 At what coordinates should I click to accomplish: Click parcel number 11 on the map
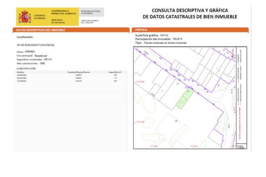178,84
